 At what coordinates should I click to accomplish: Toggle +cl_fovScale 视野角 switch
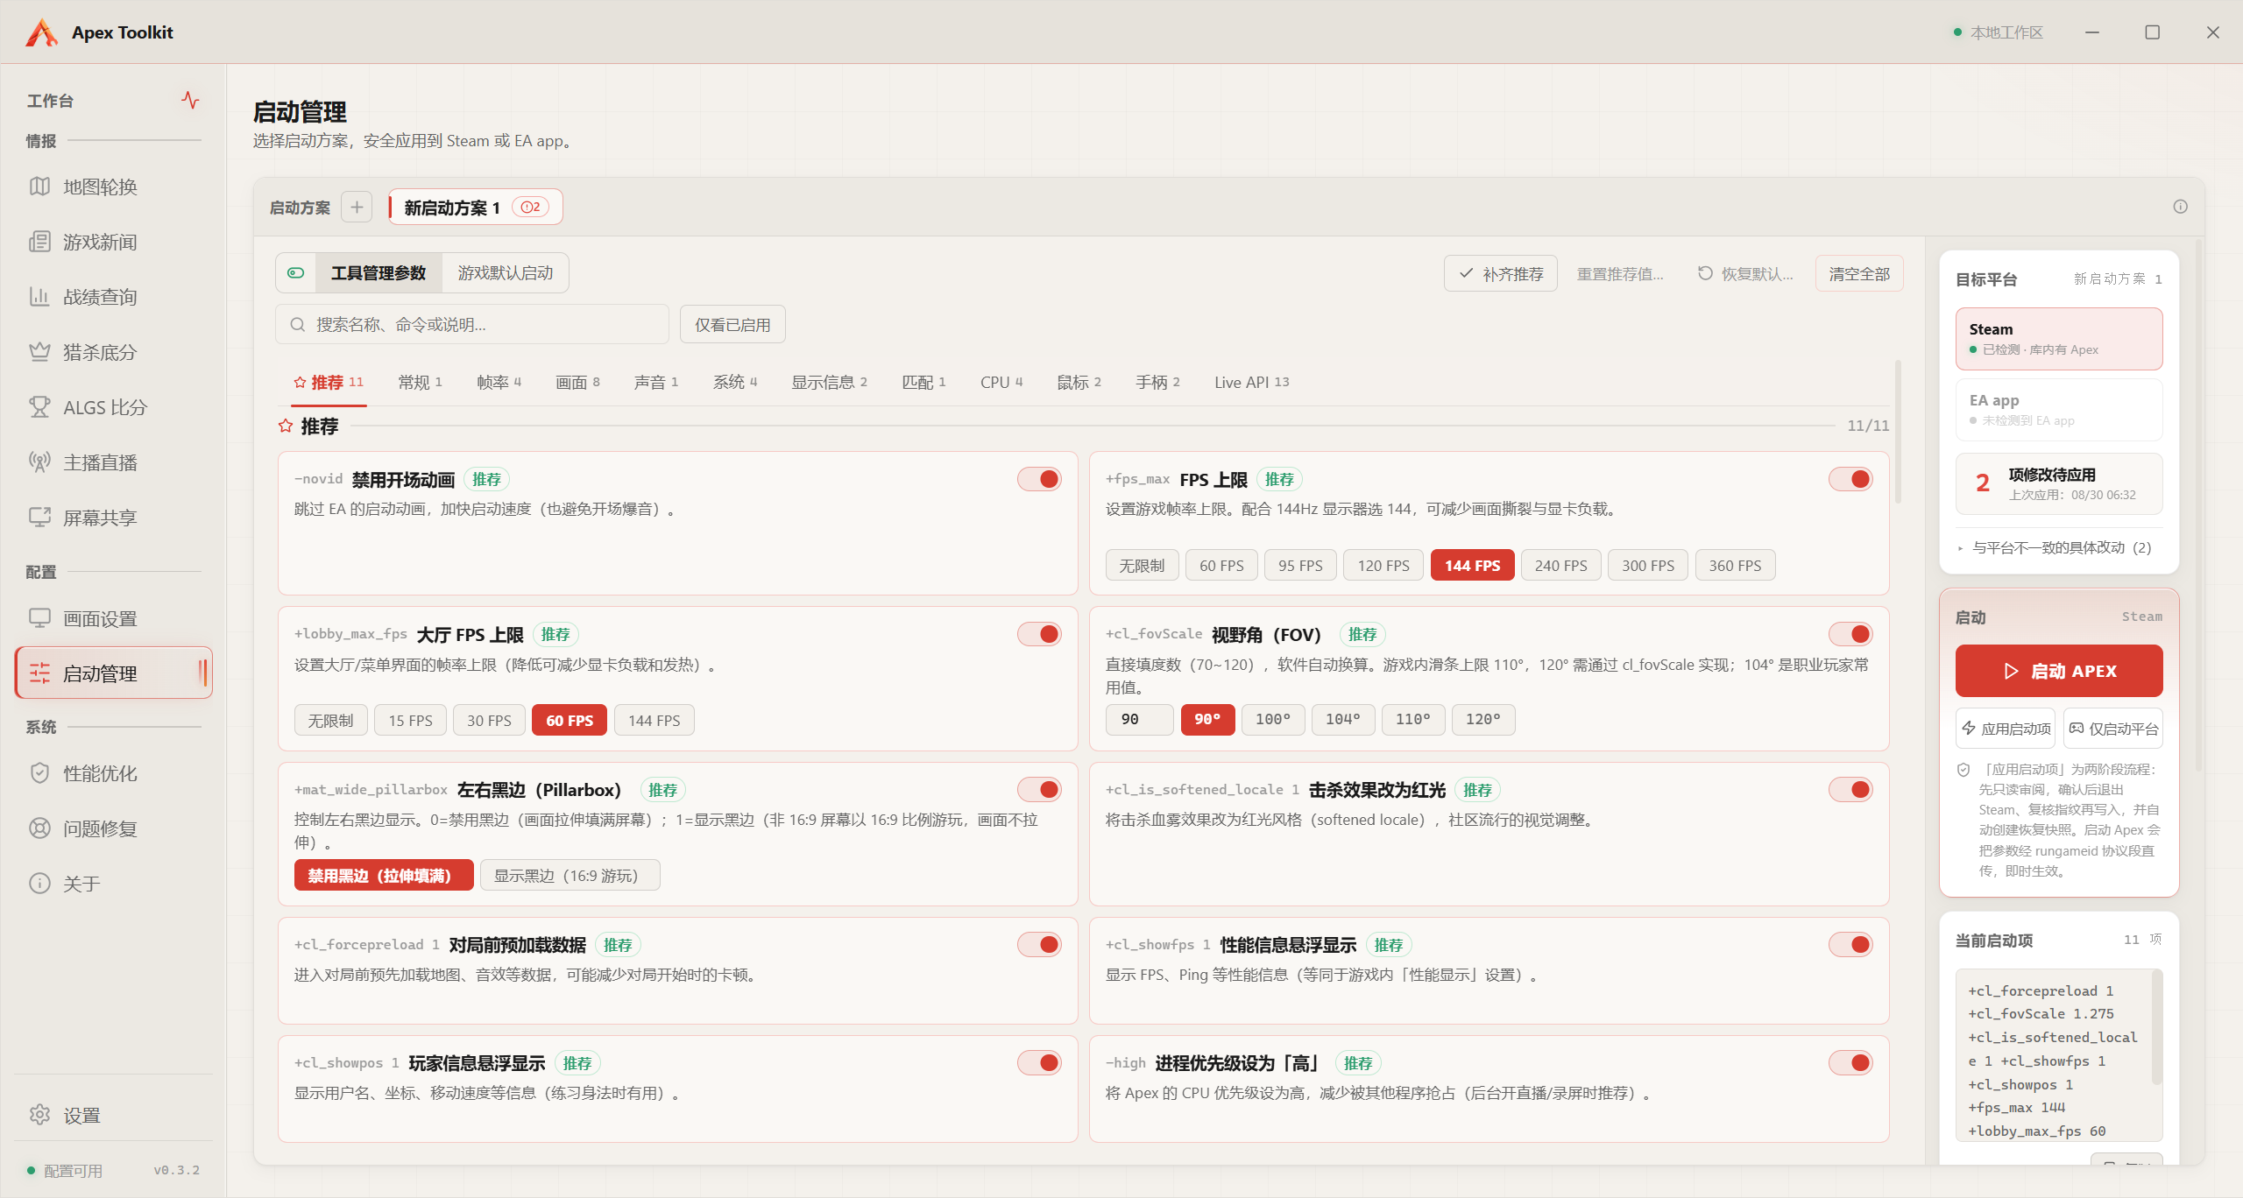pyautogui.click(x=1850, y=634)
